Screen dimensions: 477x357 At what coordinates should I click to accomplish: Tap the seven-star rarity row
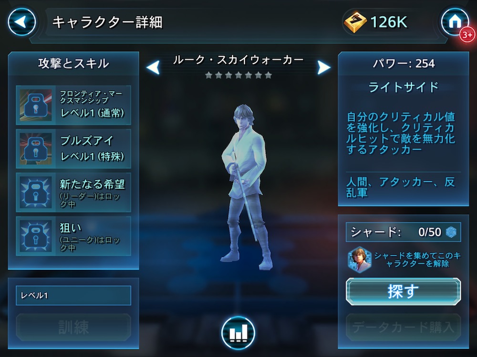point(238,75)
